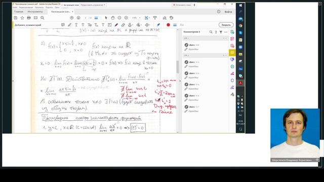Select the underline text tool
The height and width of the screenshot is (182, 324).
pyautogui.click(x=76, y=25)
